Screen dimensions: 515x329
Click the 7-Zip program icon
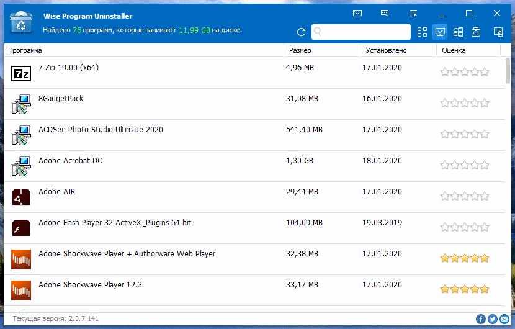[x=21, y=73]
